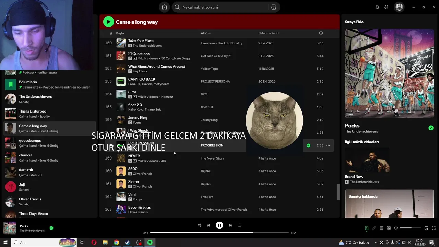
Task: Open Joji artist in sidebar
Action: pos(50,187)
